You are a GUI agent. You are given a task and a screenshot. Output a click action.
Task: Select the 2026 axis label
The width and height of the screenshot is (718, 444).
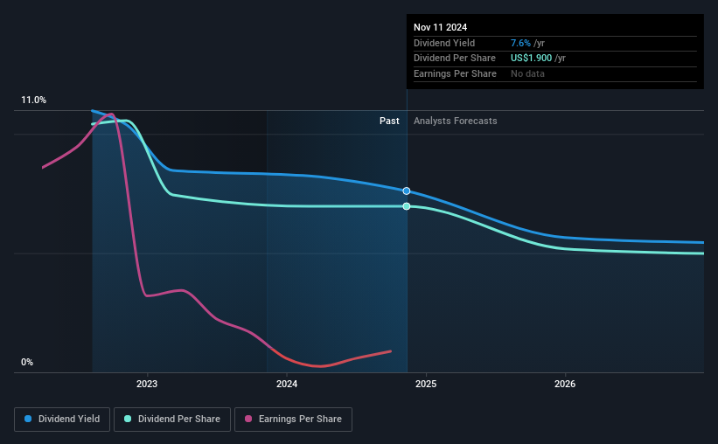[565, 384]
